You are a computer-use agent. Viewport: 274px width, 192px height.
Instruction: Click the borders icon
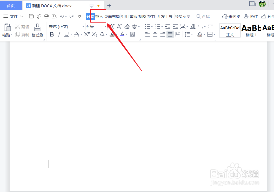point(210,34)
